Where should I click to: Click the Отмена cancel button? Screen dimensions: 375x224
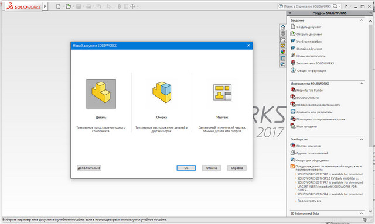(x=212, y=168)
